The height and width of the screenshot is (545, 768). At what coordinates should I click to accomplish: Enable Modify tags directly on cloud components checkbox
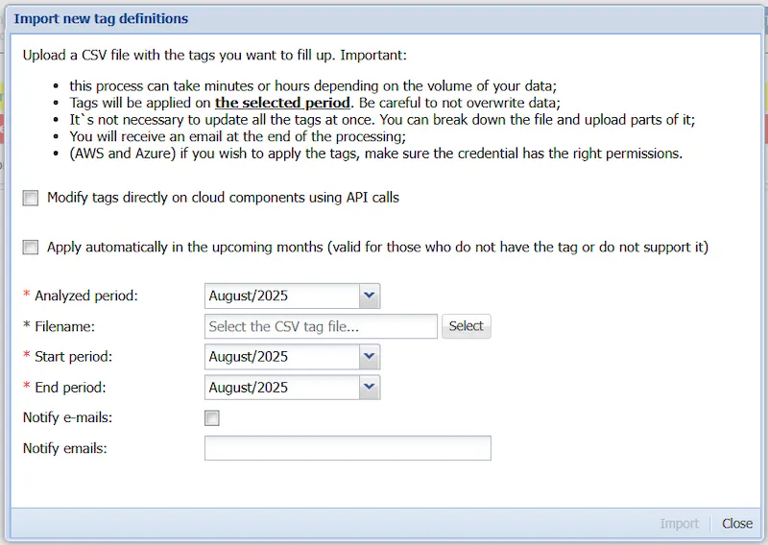[31, 198]
